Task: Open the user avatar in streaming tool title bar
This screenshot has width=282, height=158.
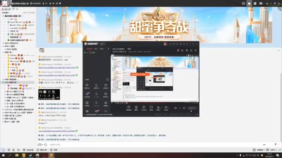Action: pos(165,44)
